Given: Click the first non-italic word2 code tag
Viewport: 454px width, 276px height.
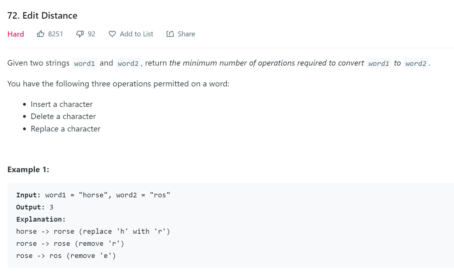Looking at the screenshot, I should (x=128, y=63).
